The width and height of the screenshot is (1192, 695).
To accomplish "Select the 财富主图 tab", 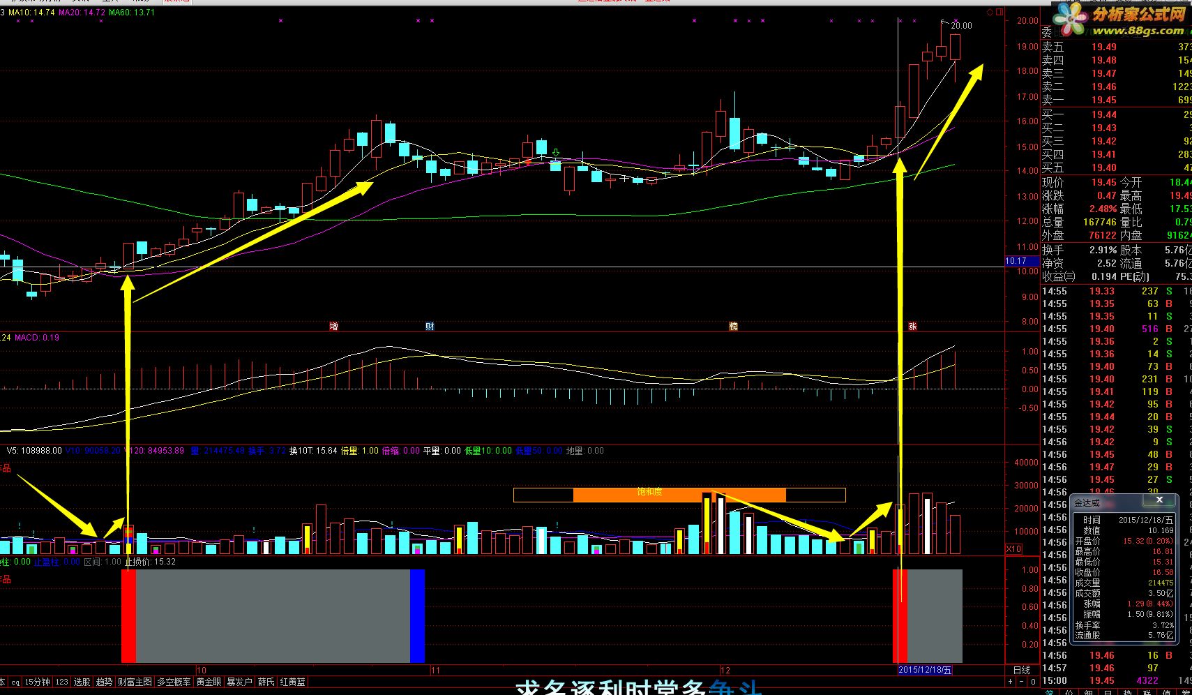I will point(135,682).
